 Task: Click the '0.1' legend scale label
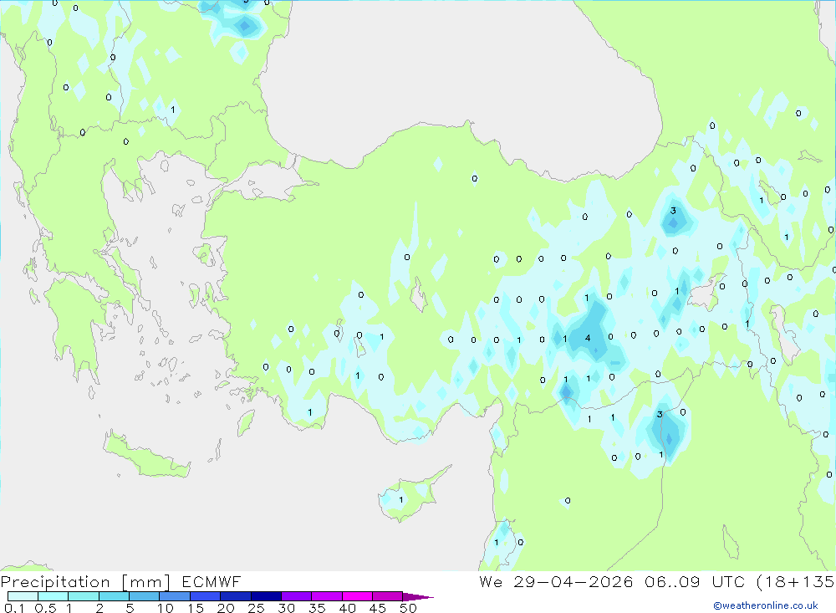(14, 608)
